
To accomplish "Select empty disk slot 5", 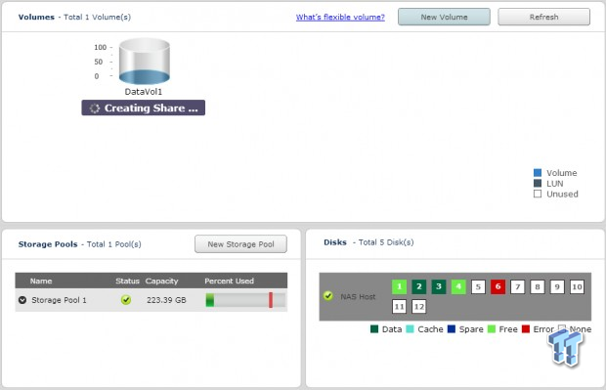I will tap(478, 286).
